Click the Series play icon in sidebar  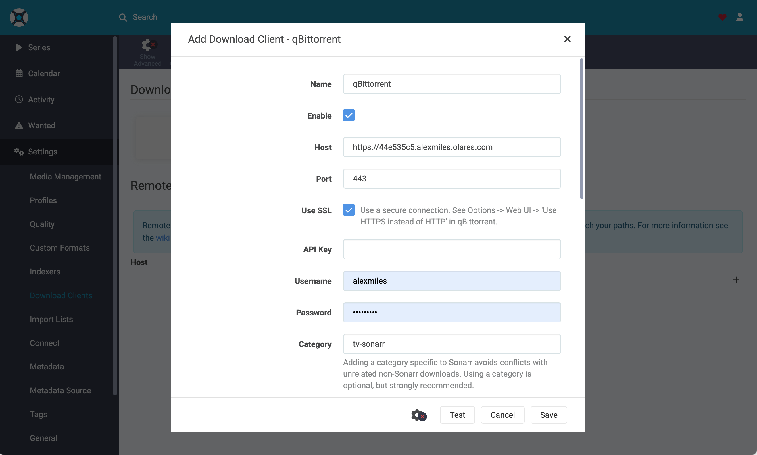19,47
